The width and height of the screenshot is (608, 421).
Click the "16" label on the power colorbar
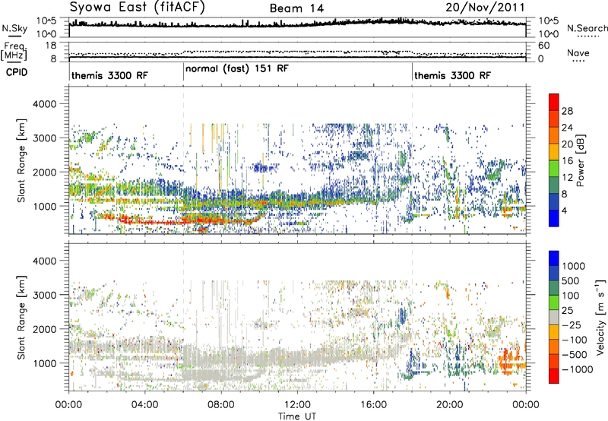pos(567,161)
